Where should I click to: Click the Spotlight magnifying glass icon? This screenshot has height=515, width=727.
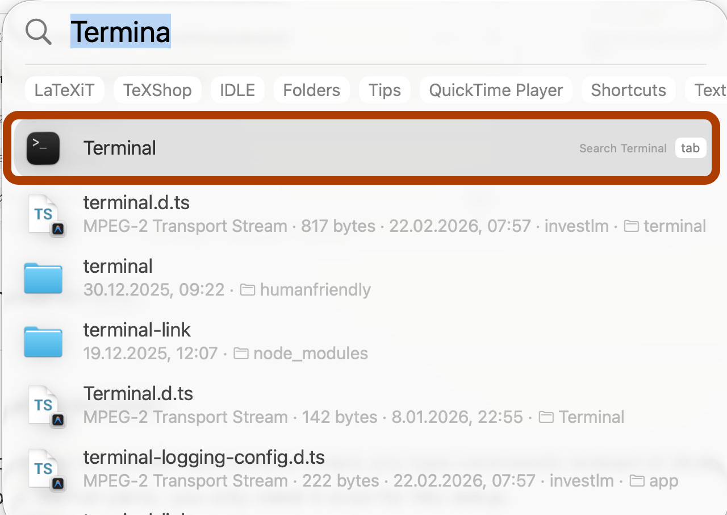(39, 32)
